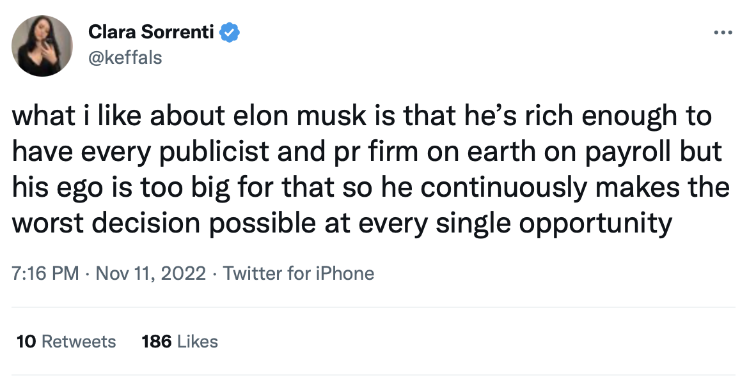The width and height of the screenshot is (756, 382).
Task: Click the like count number 186
Action: [x=157, y=342]
